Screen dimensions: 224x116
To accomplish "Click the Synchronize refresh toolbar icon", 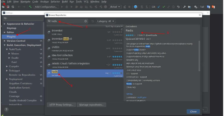I will tap(13, 7).
